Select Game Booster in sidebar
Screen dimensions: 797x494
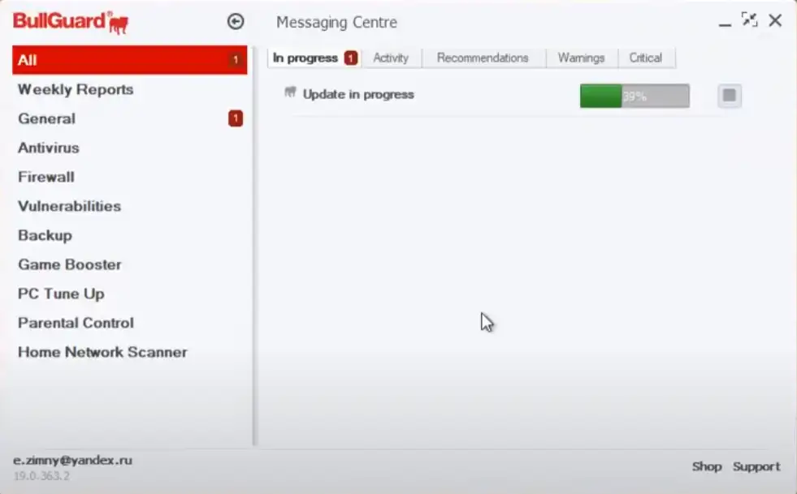[70, 264]
